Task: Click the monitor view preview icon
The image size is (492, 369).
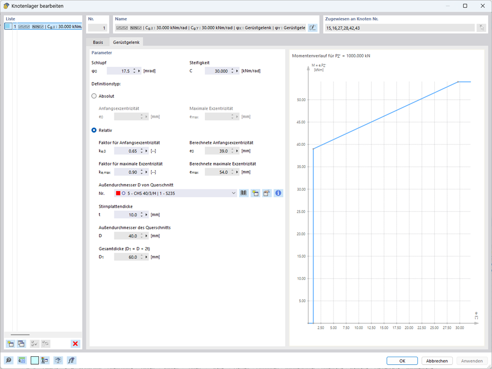Action: pyautogui.click(x=58, y=360)
